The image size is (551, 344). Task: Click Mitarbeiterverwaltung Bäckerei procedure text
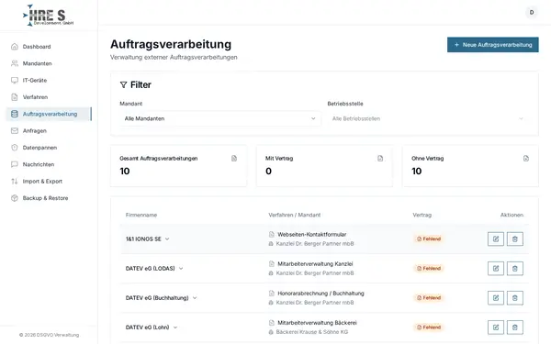click(318, 323)
